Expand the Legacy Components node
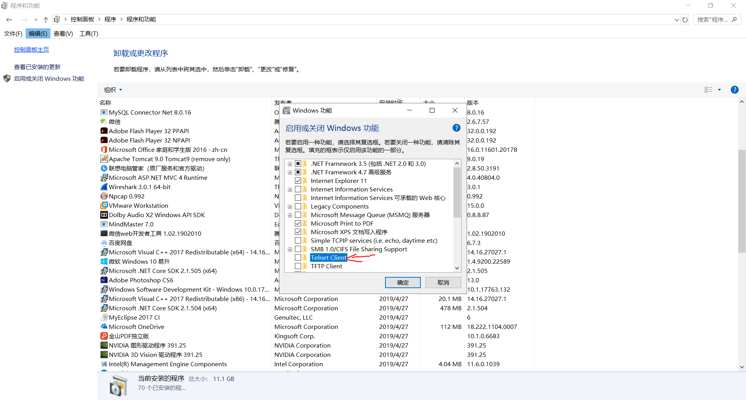This screenshot has width=746, height=400. click(290, 207)
